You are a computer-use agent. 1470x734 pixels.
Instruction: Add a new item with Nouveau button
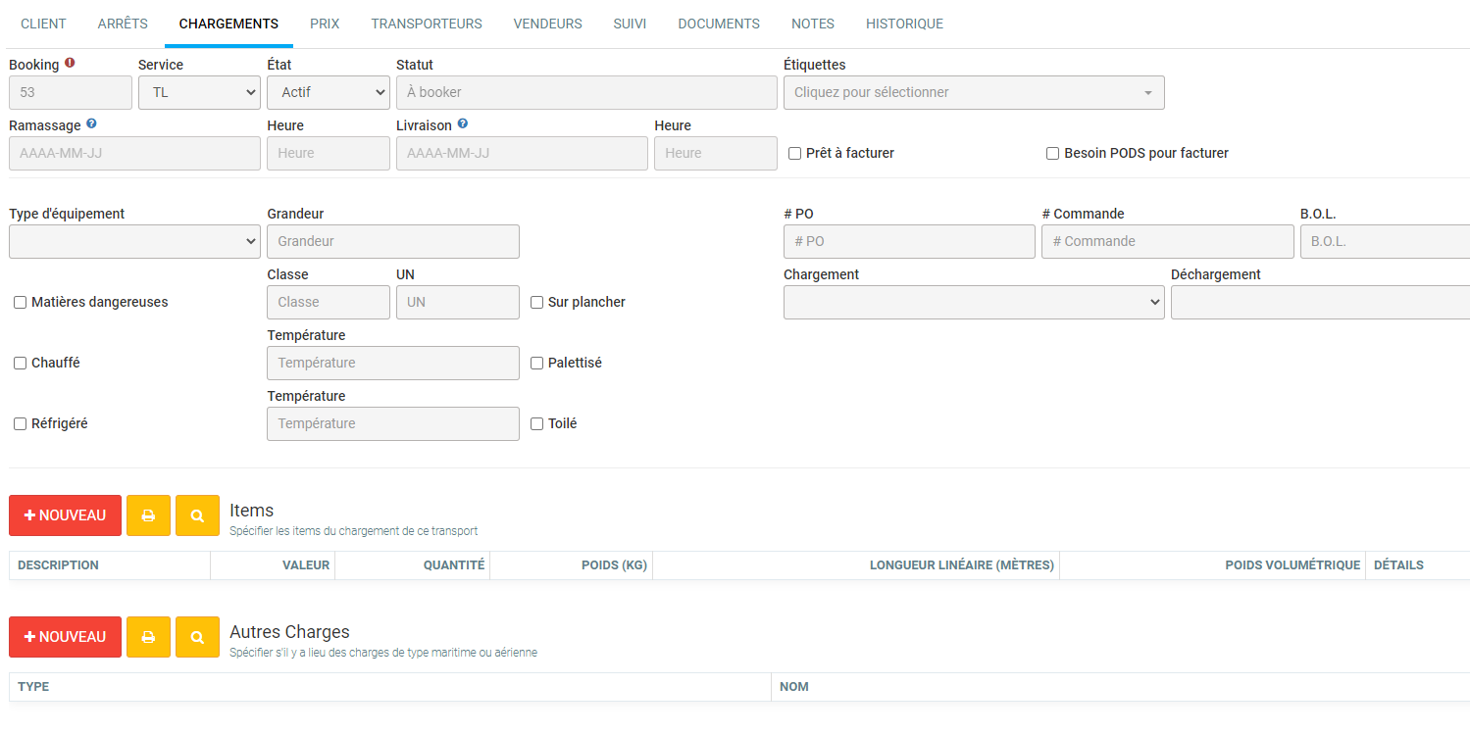click(x=65, y=515)
